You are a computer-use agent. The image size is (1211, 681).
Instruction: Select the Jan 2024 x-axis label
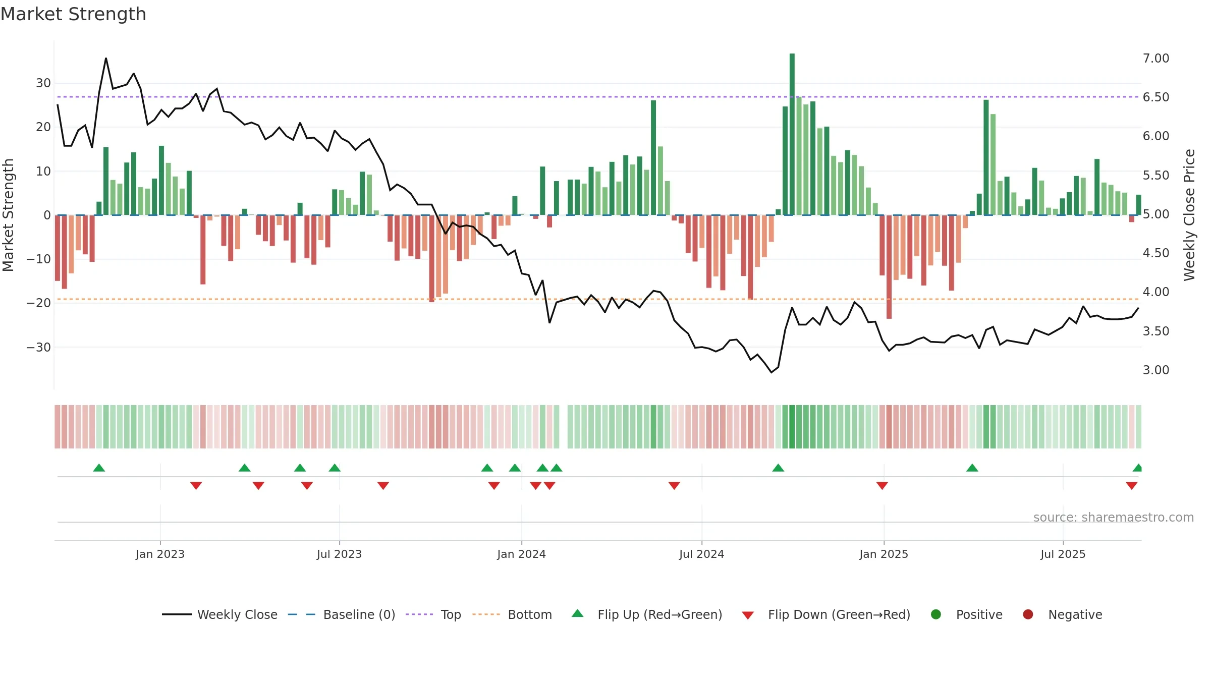click(521, 554)
